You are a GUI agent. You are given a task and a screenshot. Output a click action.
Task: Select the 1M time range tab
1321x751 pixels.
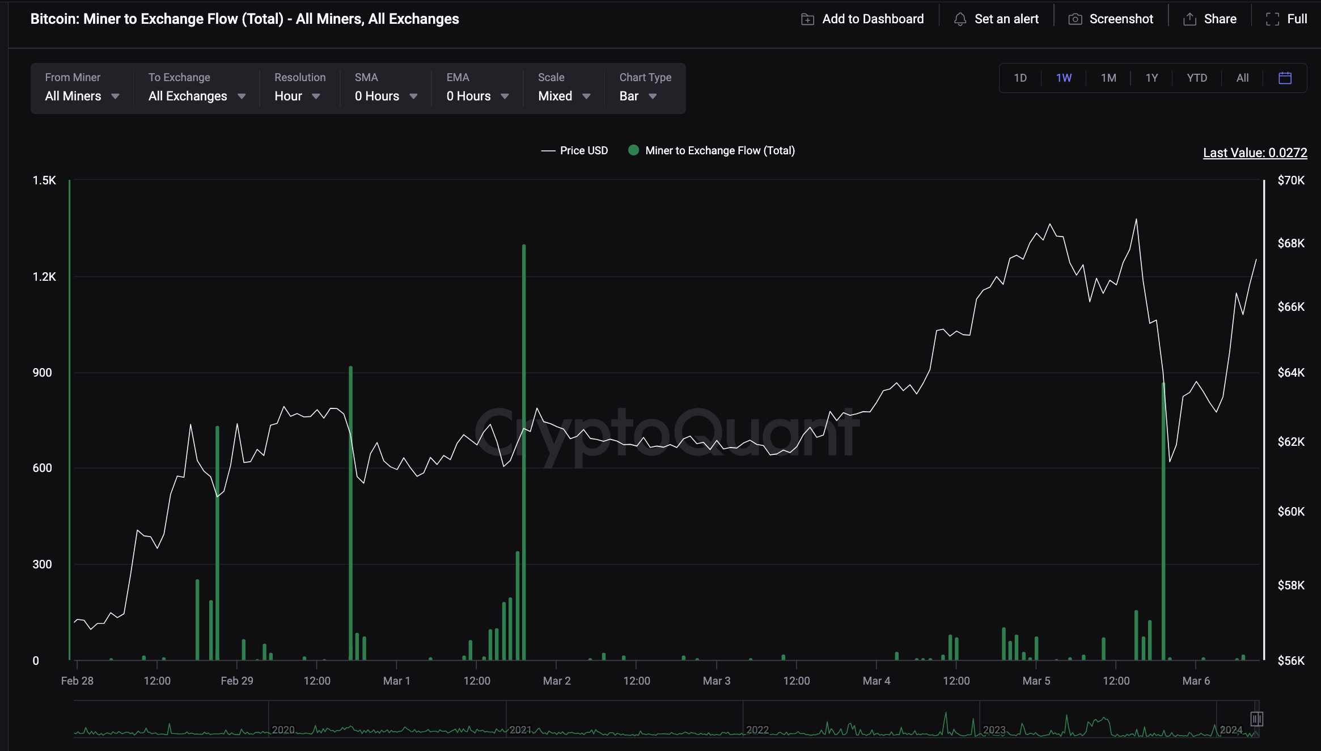1108,78
